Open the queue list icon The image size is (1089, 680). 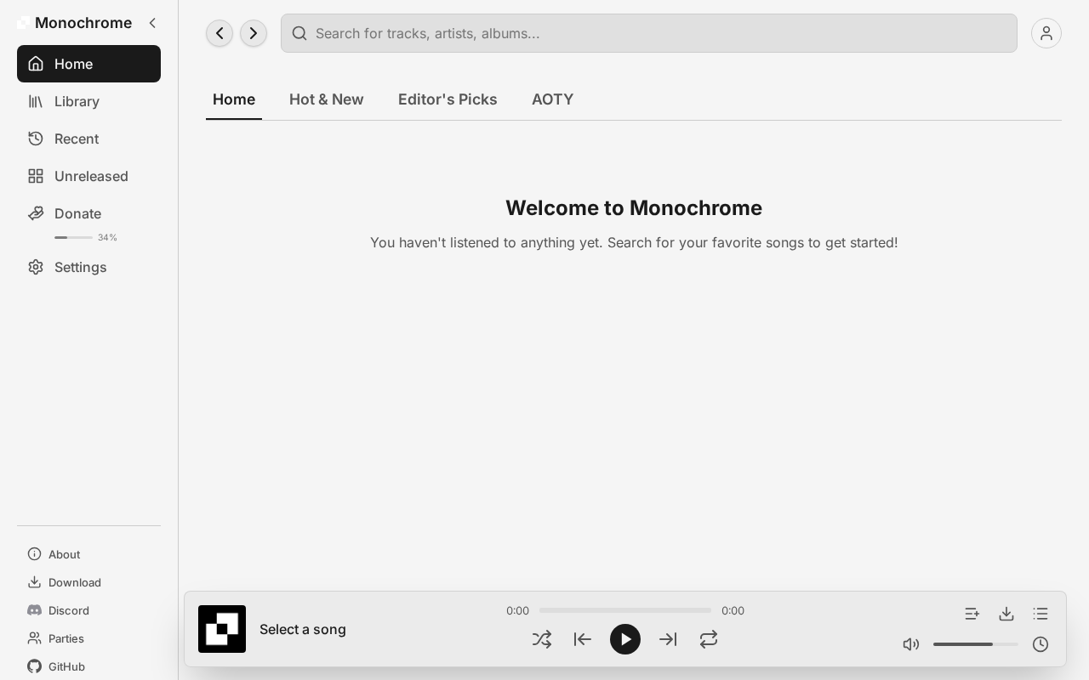[x=1041, y=614]
